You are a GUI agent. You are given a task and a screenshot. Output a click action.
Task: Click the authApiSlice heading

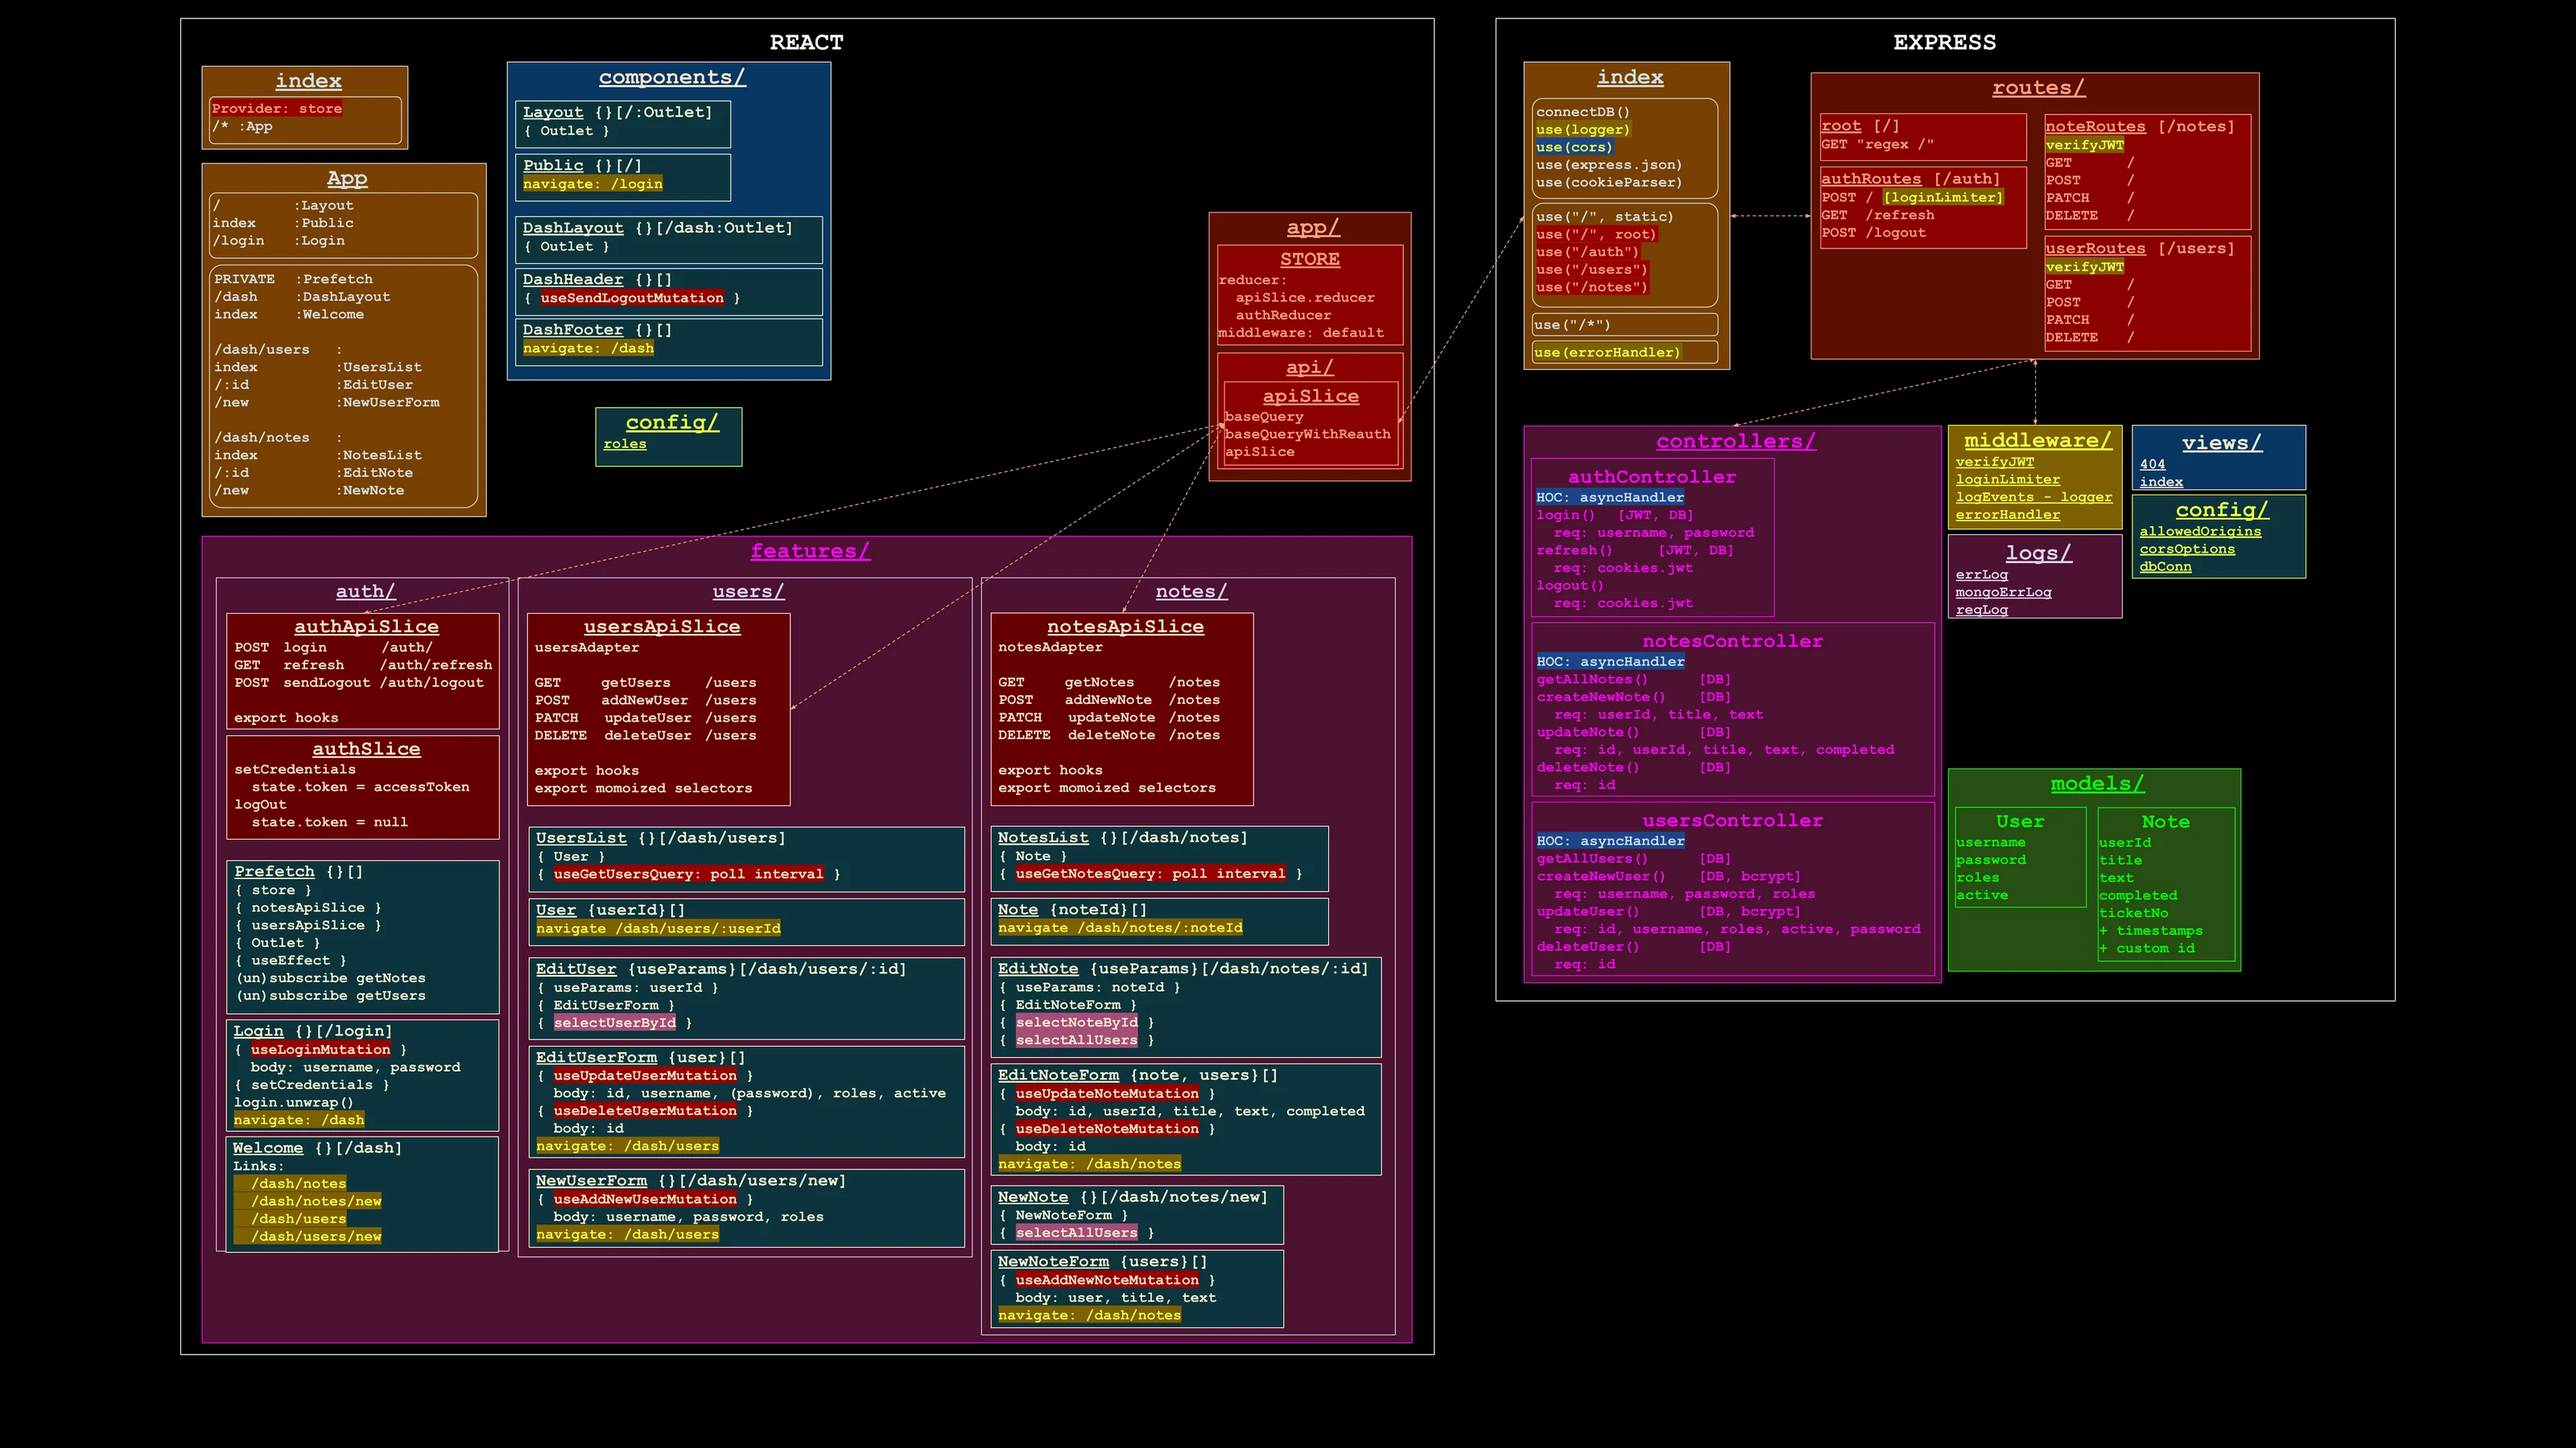point(366,627)
